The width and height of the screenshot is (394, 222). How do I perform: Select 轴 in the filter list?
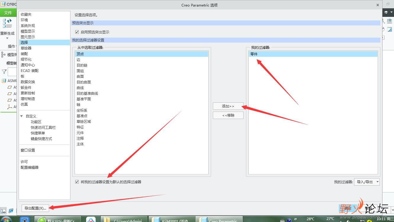tap(141, 104)
